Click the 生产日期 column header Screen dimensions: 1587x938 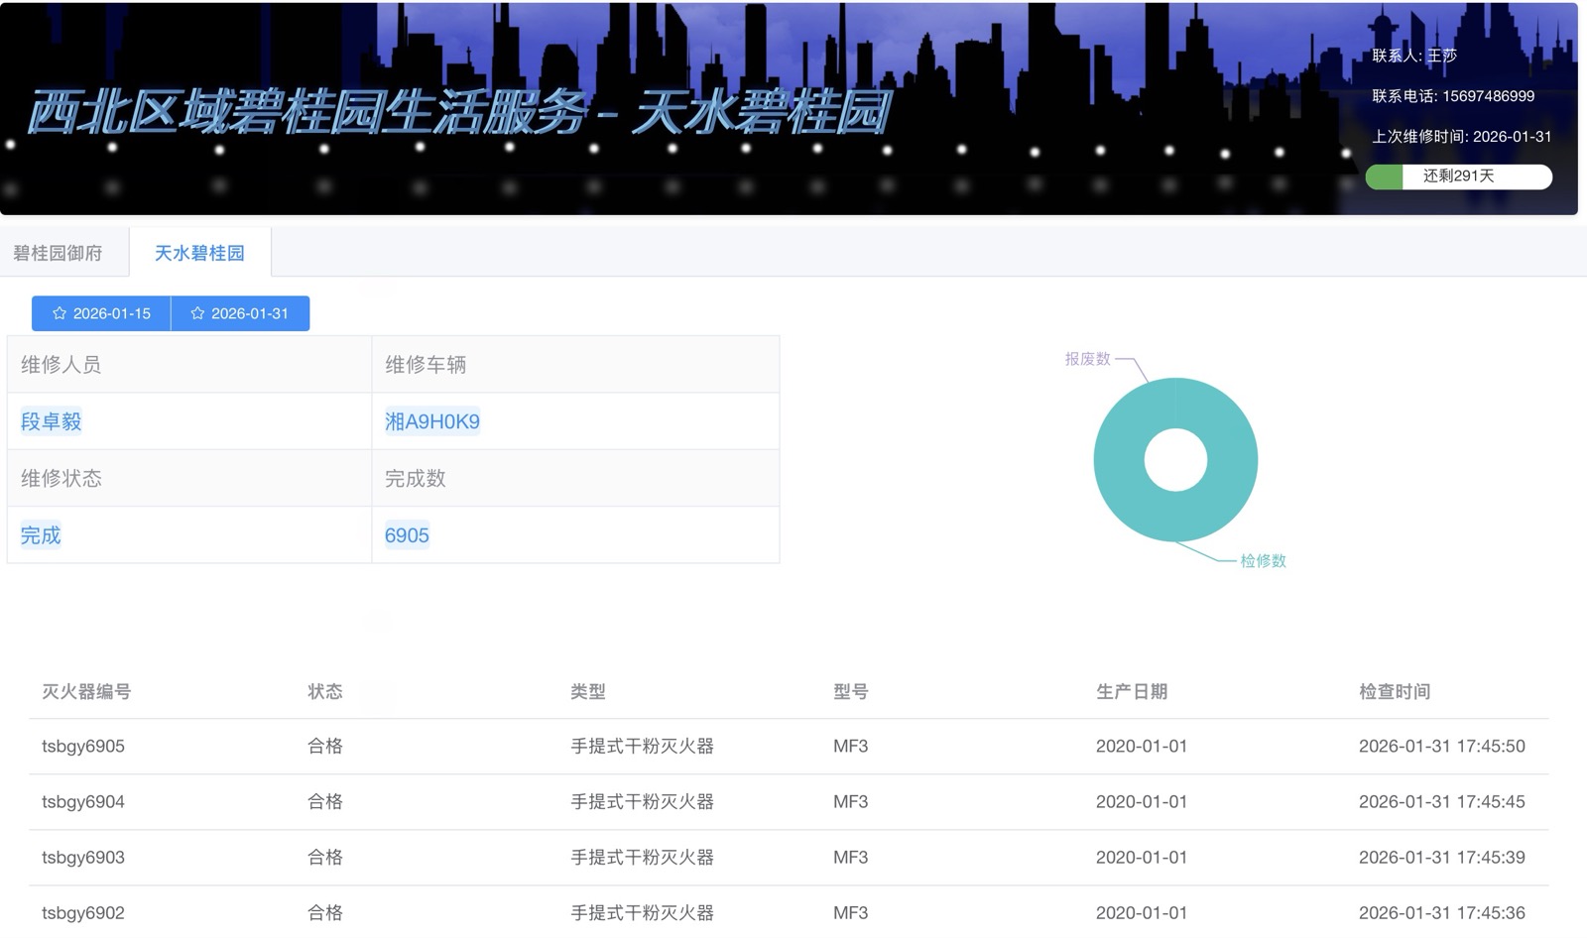tap(1132, 691)
